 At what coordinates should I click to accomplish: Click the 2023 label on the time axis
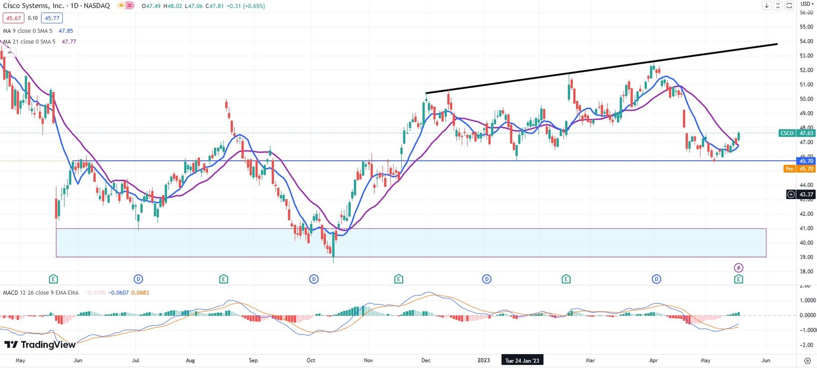pos(484,360)
